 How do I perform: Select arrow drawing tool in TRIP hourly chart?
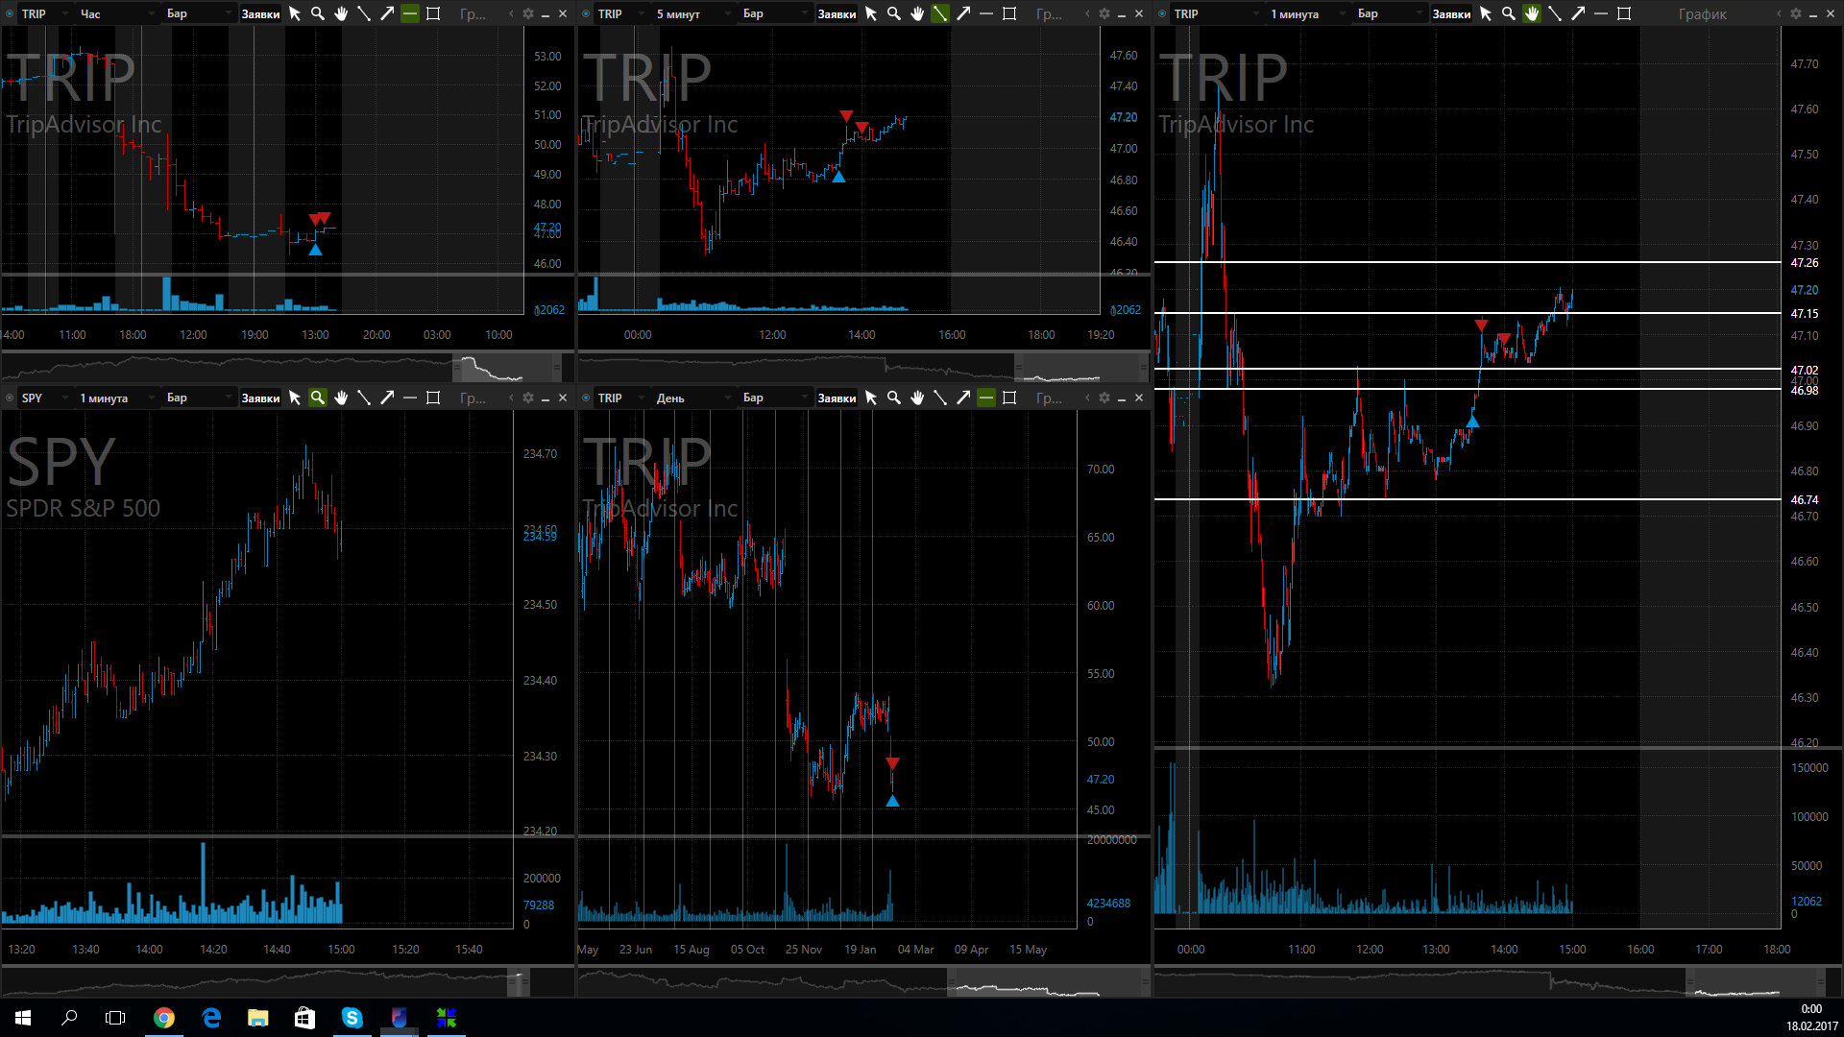(x=387, y=13)
